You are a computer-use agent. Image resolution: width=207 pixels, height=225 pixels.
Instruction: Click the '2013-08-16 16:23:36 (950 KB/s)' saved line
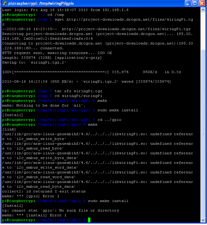coord(86,82)
